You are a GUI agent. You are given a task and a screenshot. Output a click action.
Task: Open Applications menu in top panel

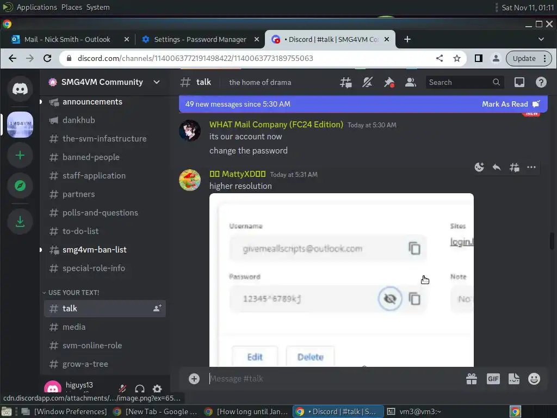[x=36, y=7]
